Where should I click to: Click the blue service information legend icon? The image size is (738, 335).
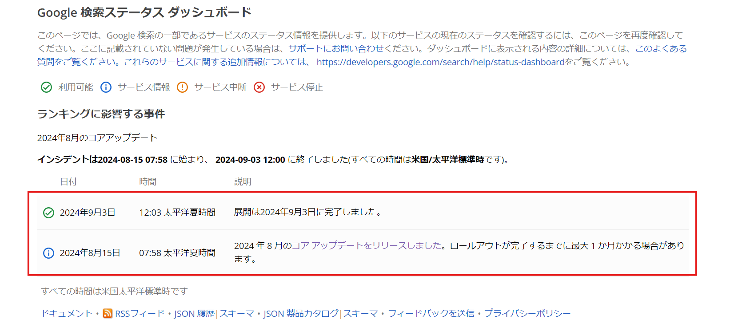(106, 87)
